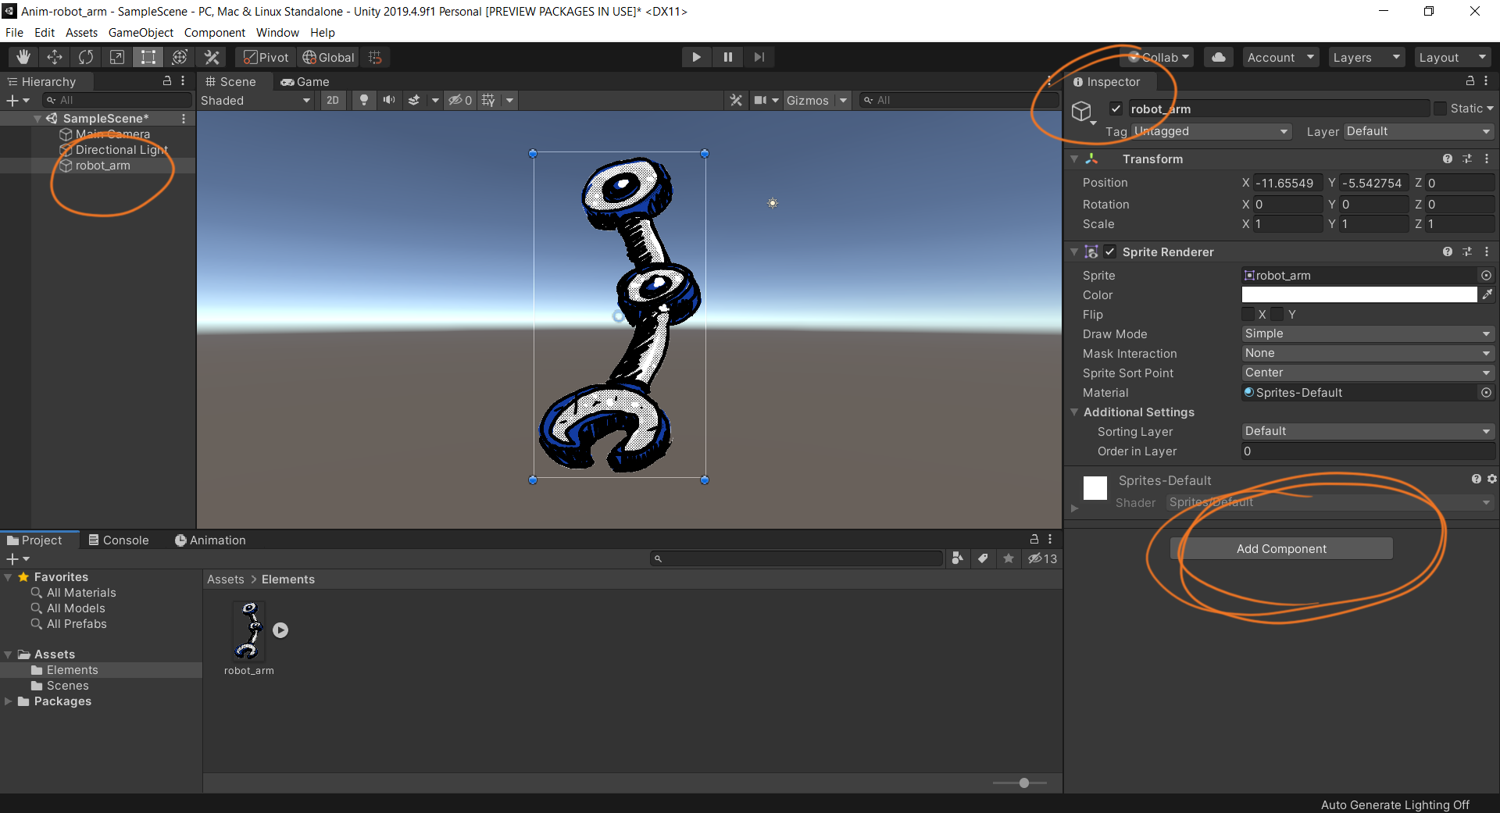Image resolution: width=1500 pixels, height=813 pixels.
Task: Open the Draw Mode dropdown
Action: [1367, 333]
